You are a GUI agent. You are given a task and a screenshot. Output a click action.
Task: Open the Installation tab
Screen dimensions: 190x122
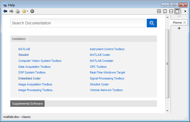point(19,39)
